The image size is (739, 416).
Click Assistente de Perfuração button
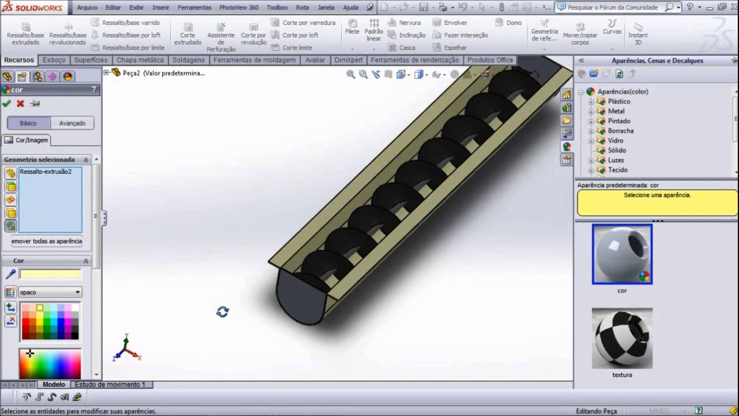[221, 36]
